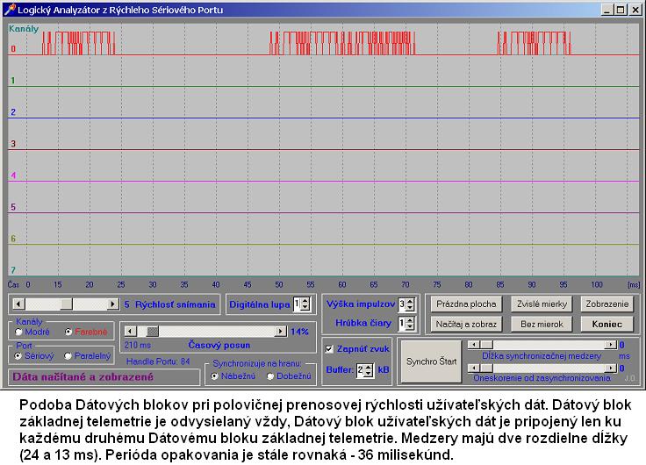Click the 14% time shift value

[x=299, y=332]
